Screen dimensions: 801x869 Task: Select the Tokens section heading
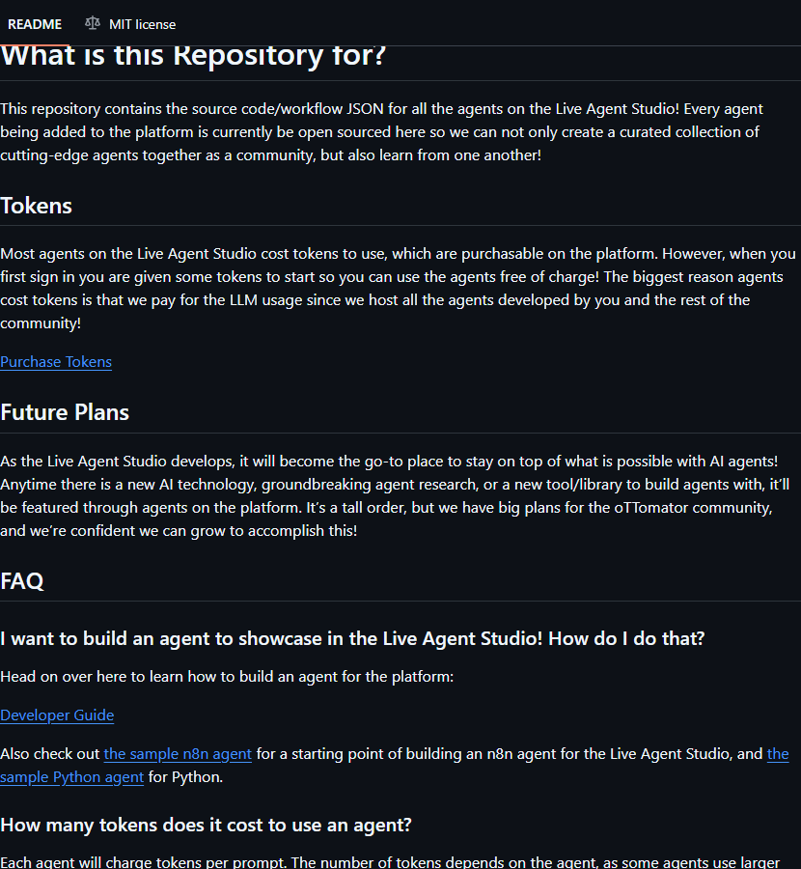tap(37, 206)
